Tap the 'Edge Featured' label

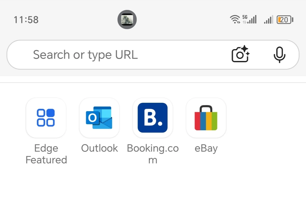pos(46,154)
